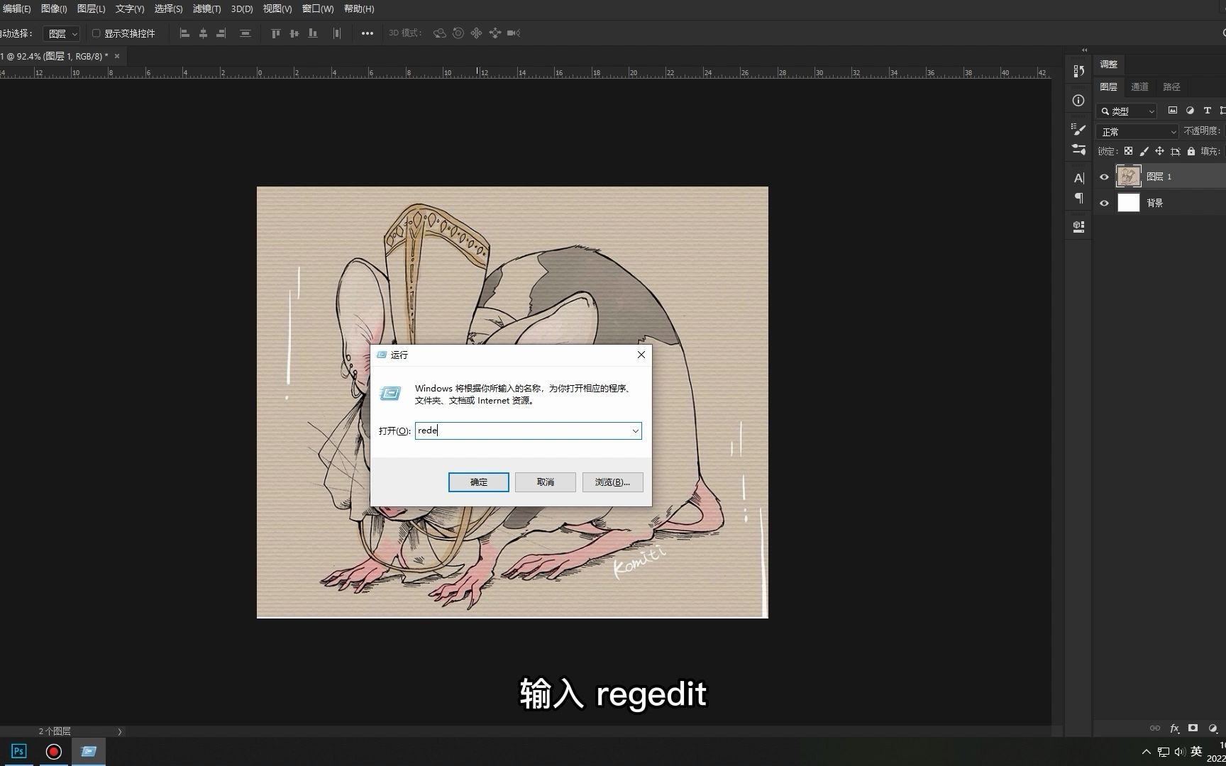
Task: Click align right edges icon
Action: (x=221, y=33)
